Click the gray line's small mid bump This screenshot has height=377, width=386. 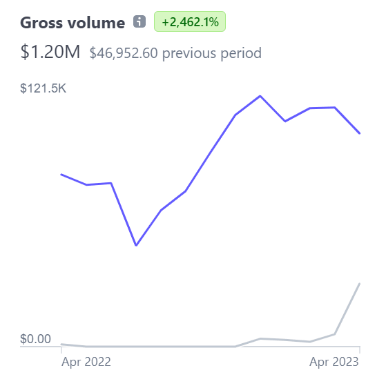click(x=260, y=339)
